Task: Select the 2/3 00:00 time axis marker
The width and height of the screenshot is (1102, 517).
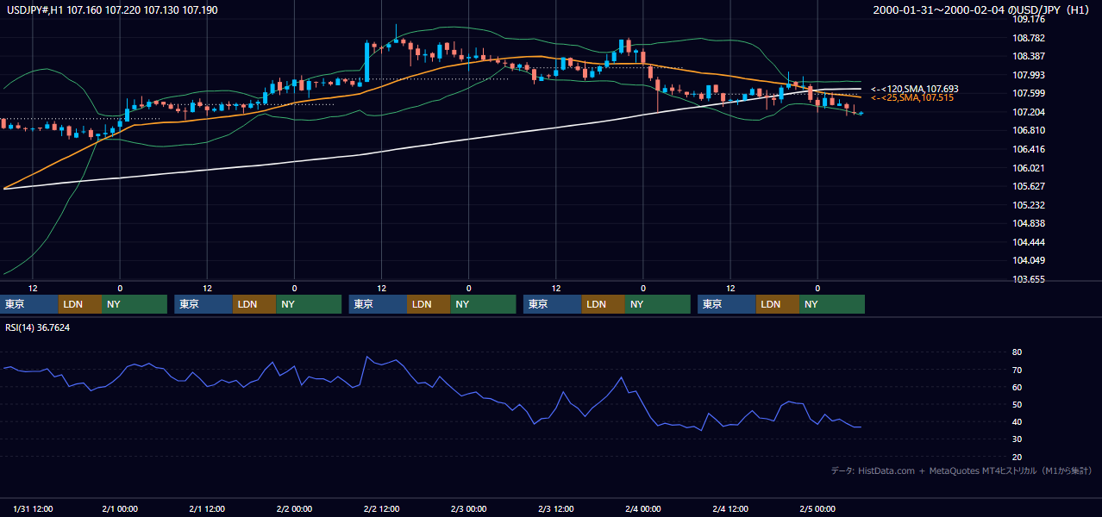Action: 468,508
